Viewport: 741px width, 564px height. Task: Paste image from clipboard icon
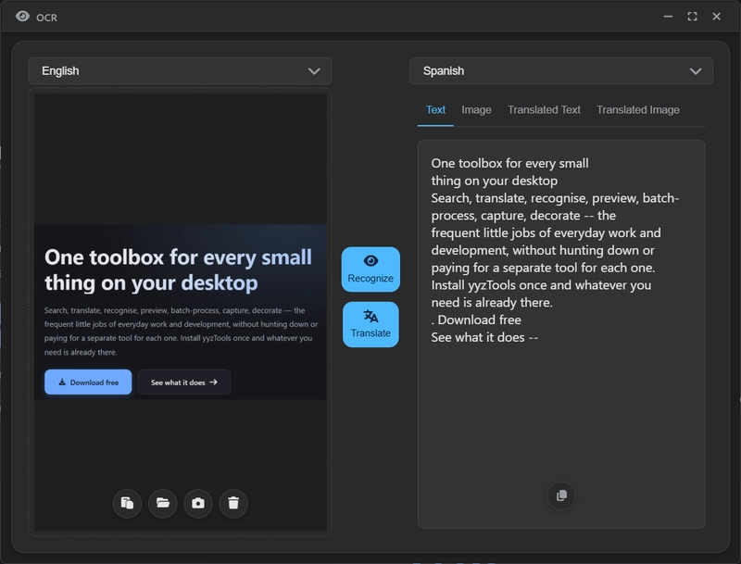tap(127, 503)
